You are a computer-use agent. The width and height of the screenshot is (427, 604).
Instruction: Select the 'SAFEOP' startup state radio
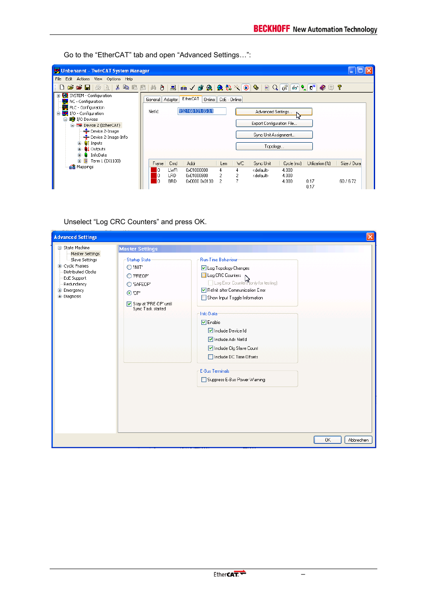[x=129, y=284]
